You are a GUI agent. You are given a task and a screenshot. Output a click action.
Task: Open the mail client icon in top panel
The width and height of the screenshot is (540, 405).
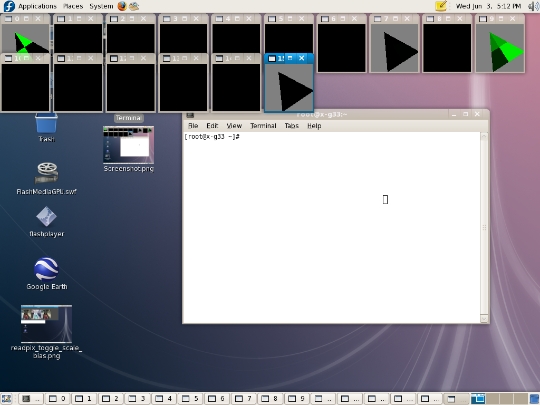click(134, 6)
